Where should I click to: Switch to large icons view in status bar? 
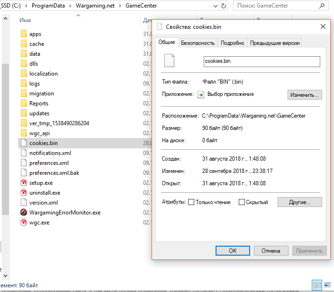tap(326, 285)
